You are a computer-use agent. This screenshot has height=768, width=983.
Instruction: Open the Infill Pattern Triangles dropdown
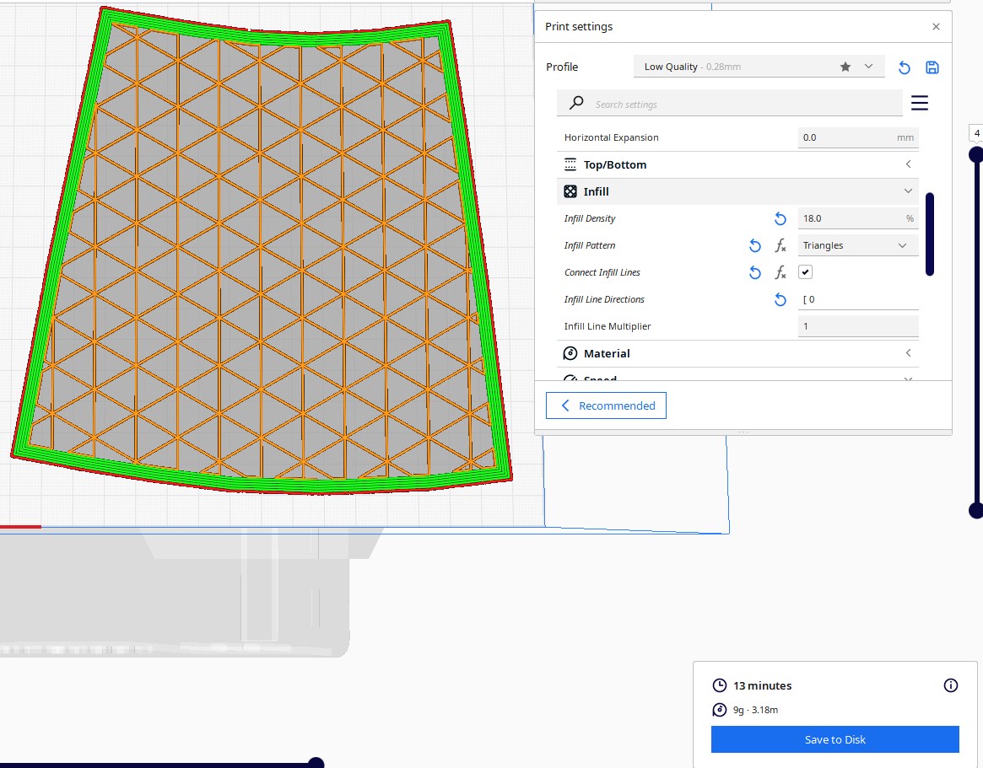[858, 245]
